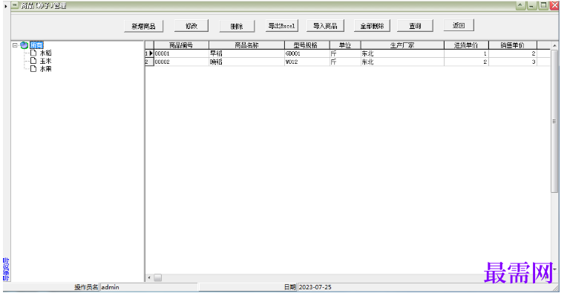Viewport: 567px width, 296px height.
Task: Export the list with 导出Excel
Action: [282, 26]
